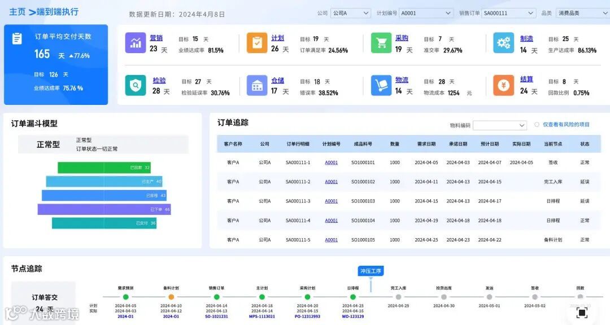Click the orange 计划 clipboard icon

257,43
